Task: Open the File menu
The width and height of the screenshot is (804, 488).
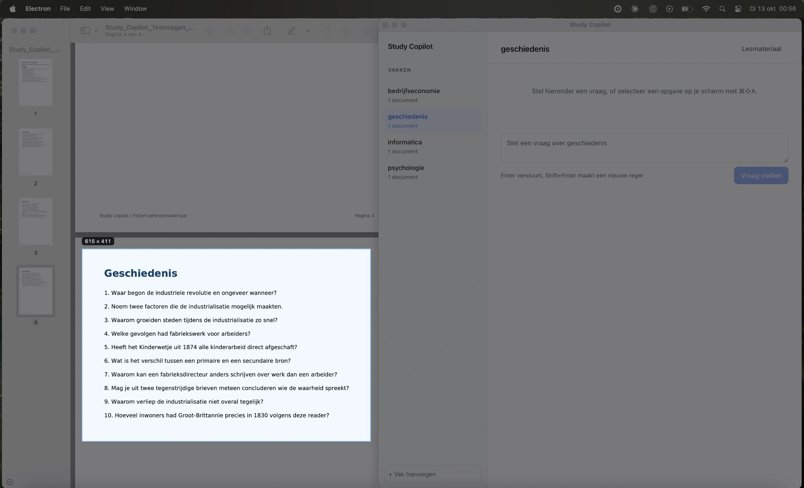Action: point(65,9)
